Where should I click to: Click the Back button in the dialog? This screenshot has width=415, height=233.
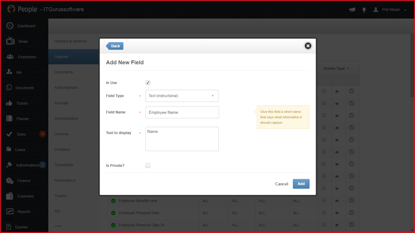click(115, 46)
